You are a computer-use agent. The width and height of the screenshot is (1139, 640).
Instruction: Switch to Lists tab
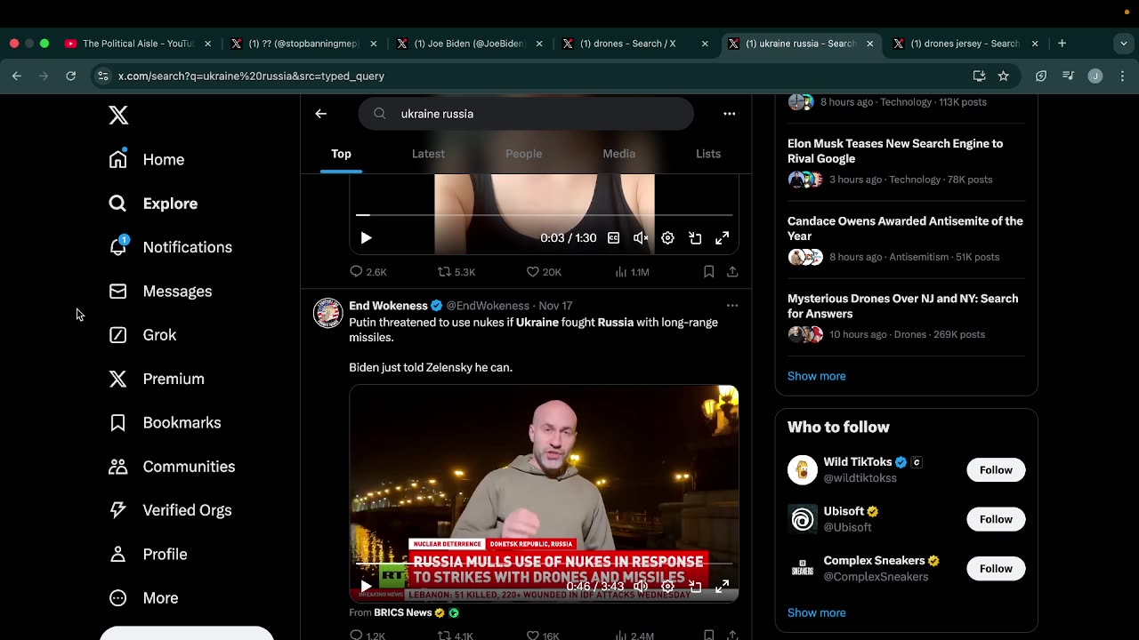coord(708,154)
